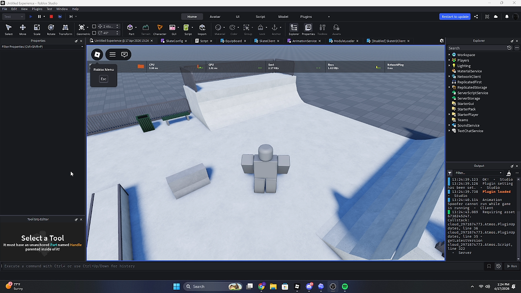Viewport: 521px width, 293px height.
Task: Activate the Move tool
Action: [22, 29]
